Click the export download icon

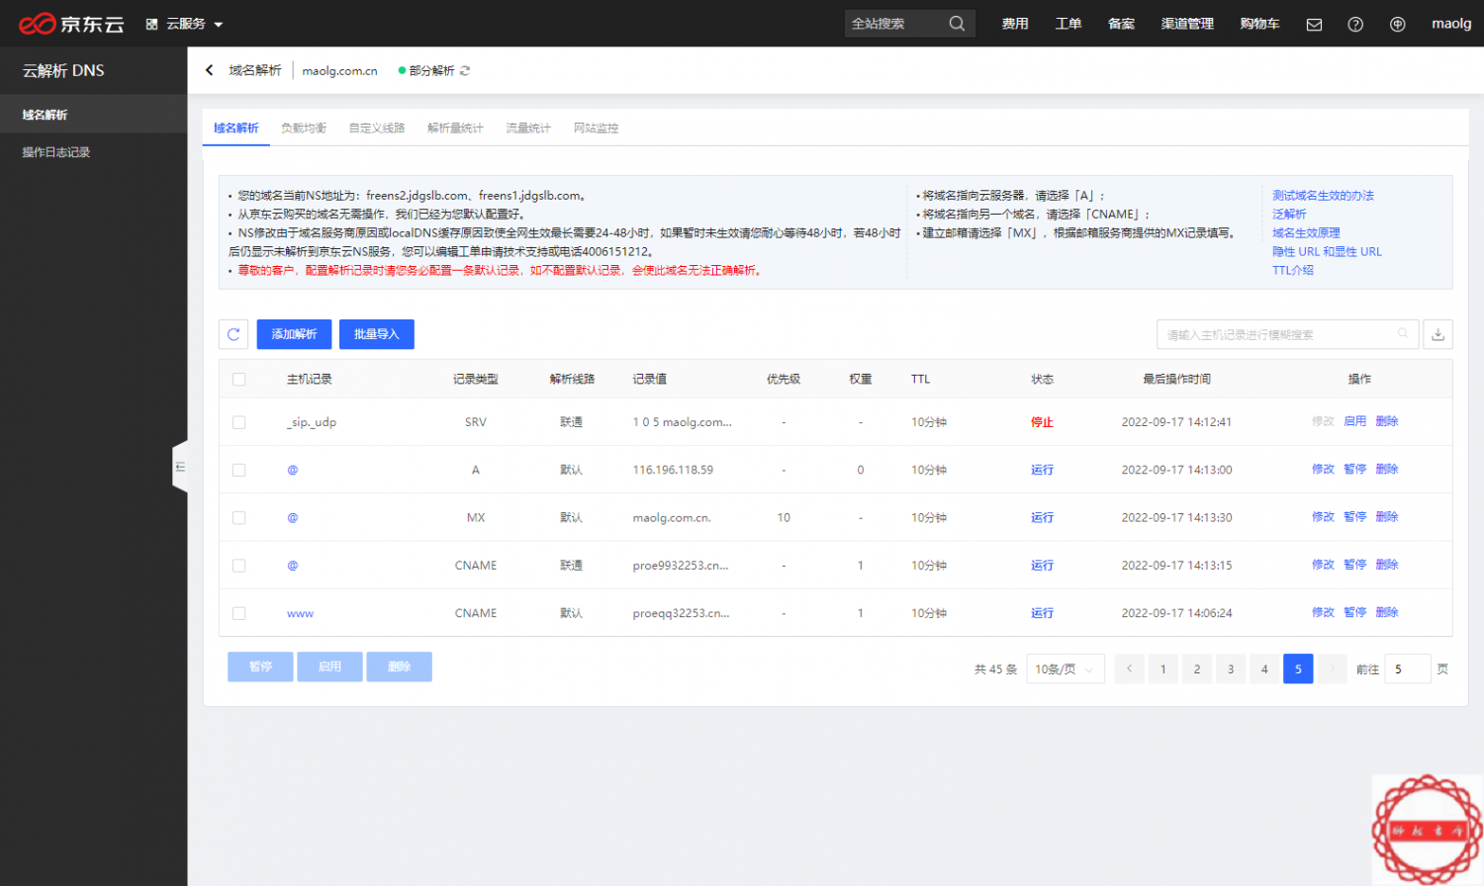1438,335
